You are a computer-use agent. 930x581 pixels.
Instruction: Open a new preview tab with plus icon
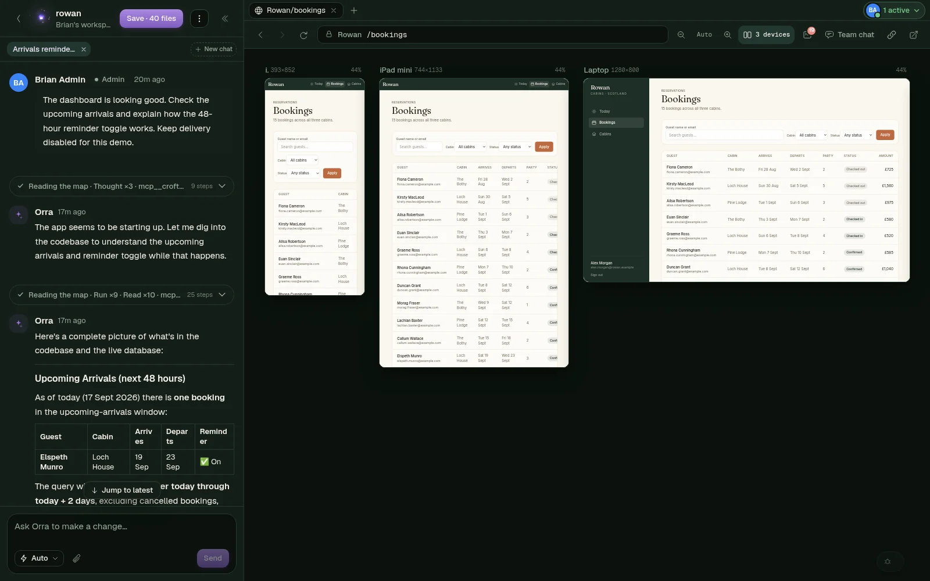pos(354,10)
